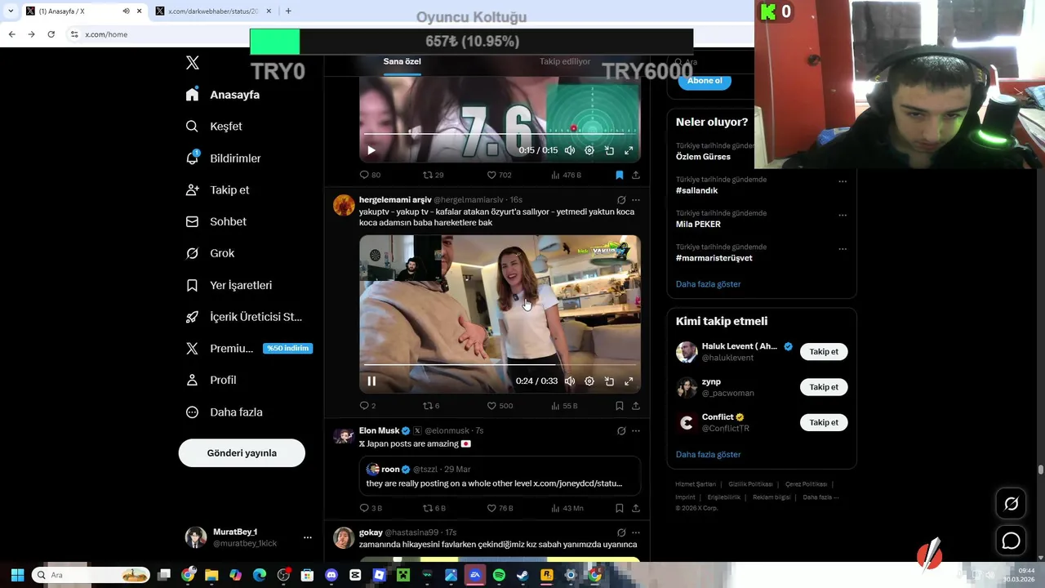
Task: Seek the hergelemami video progress bar
Action: pyautogui.click(x=500, y=365)
